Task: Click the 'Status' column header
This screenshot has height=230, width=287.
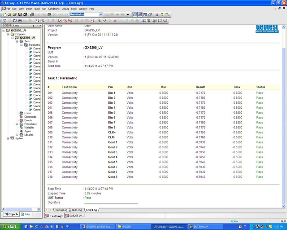Action: [261, 87]
